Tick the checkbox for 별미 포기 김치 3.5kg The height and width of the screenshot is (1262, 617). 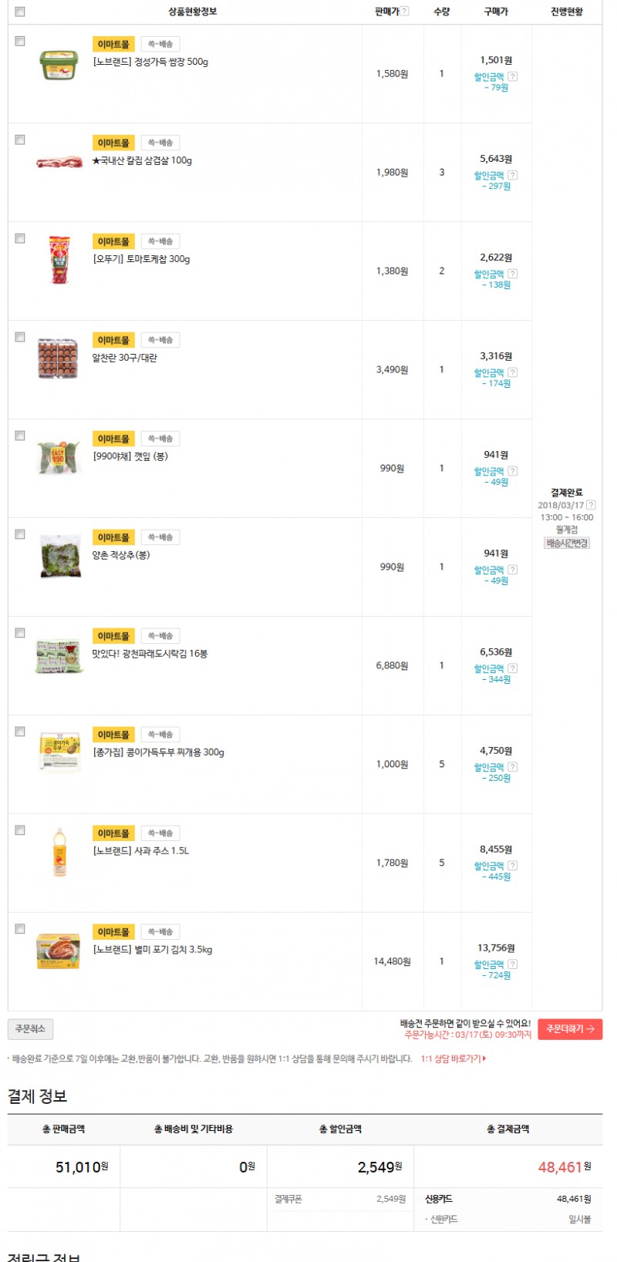coord(20,929)
